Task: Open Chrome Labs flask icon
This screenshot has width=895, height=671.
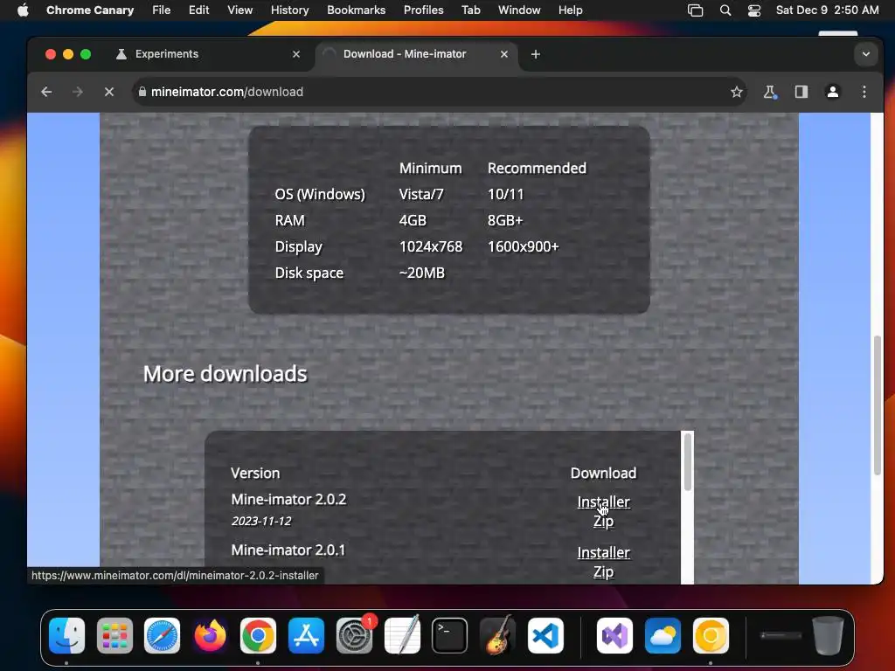Action: [770, 92]
